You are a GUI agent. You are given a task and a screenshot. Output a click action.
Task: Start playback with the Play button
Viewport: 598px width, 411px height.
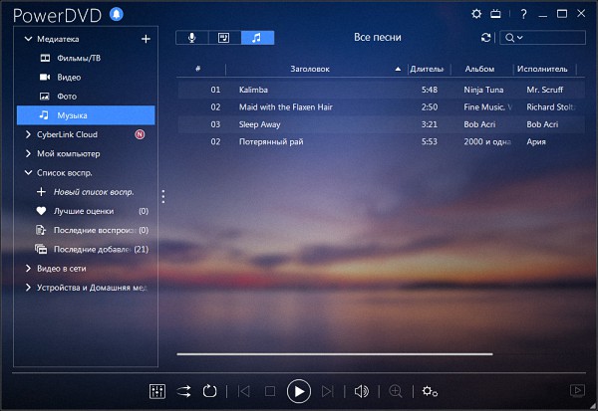tap(299, 391)
